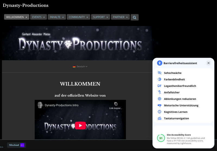Click the Farbenblindheit half-circle icon

point(159,79)
